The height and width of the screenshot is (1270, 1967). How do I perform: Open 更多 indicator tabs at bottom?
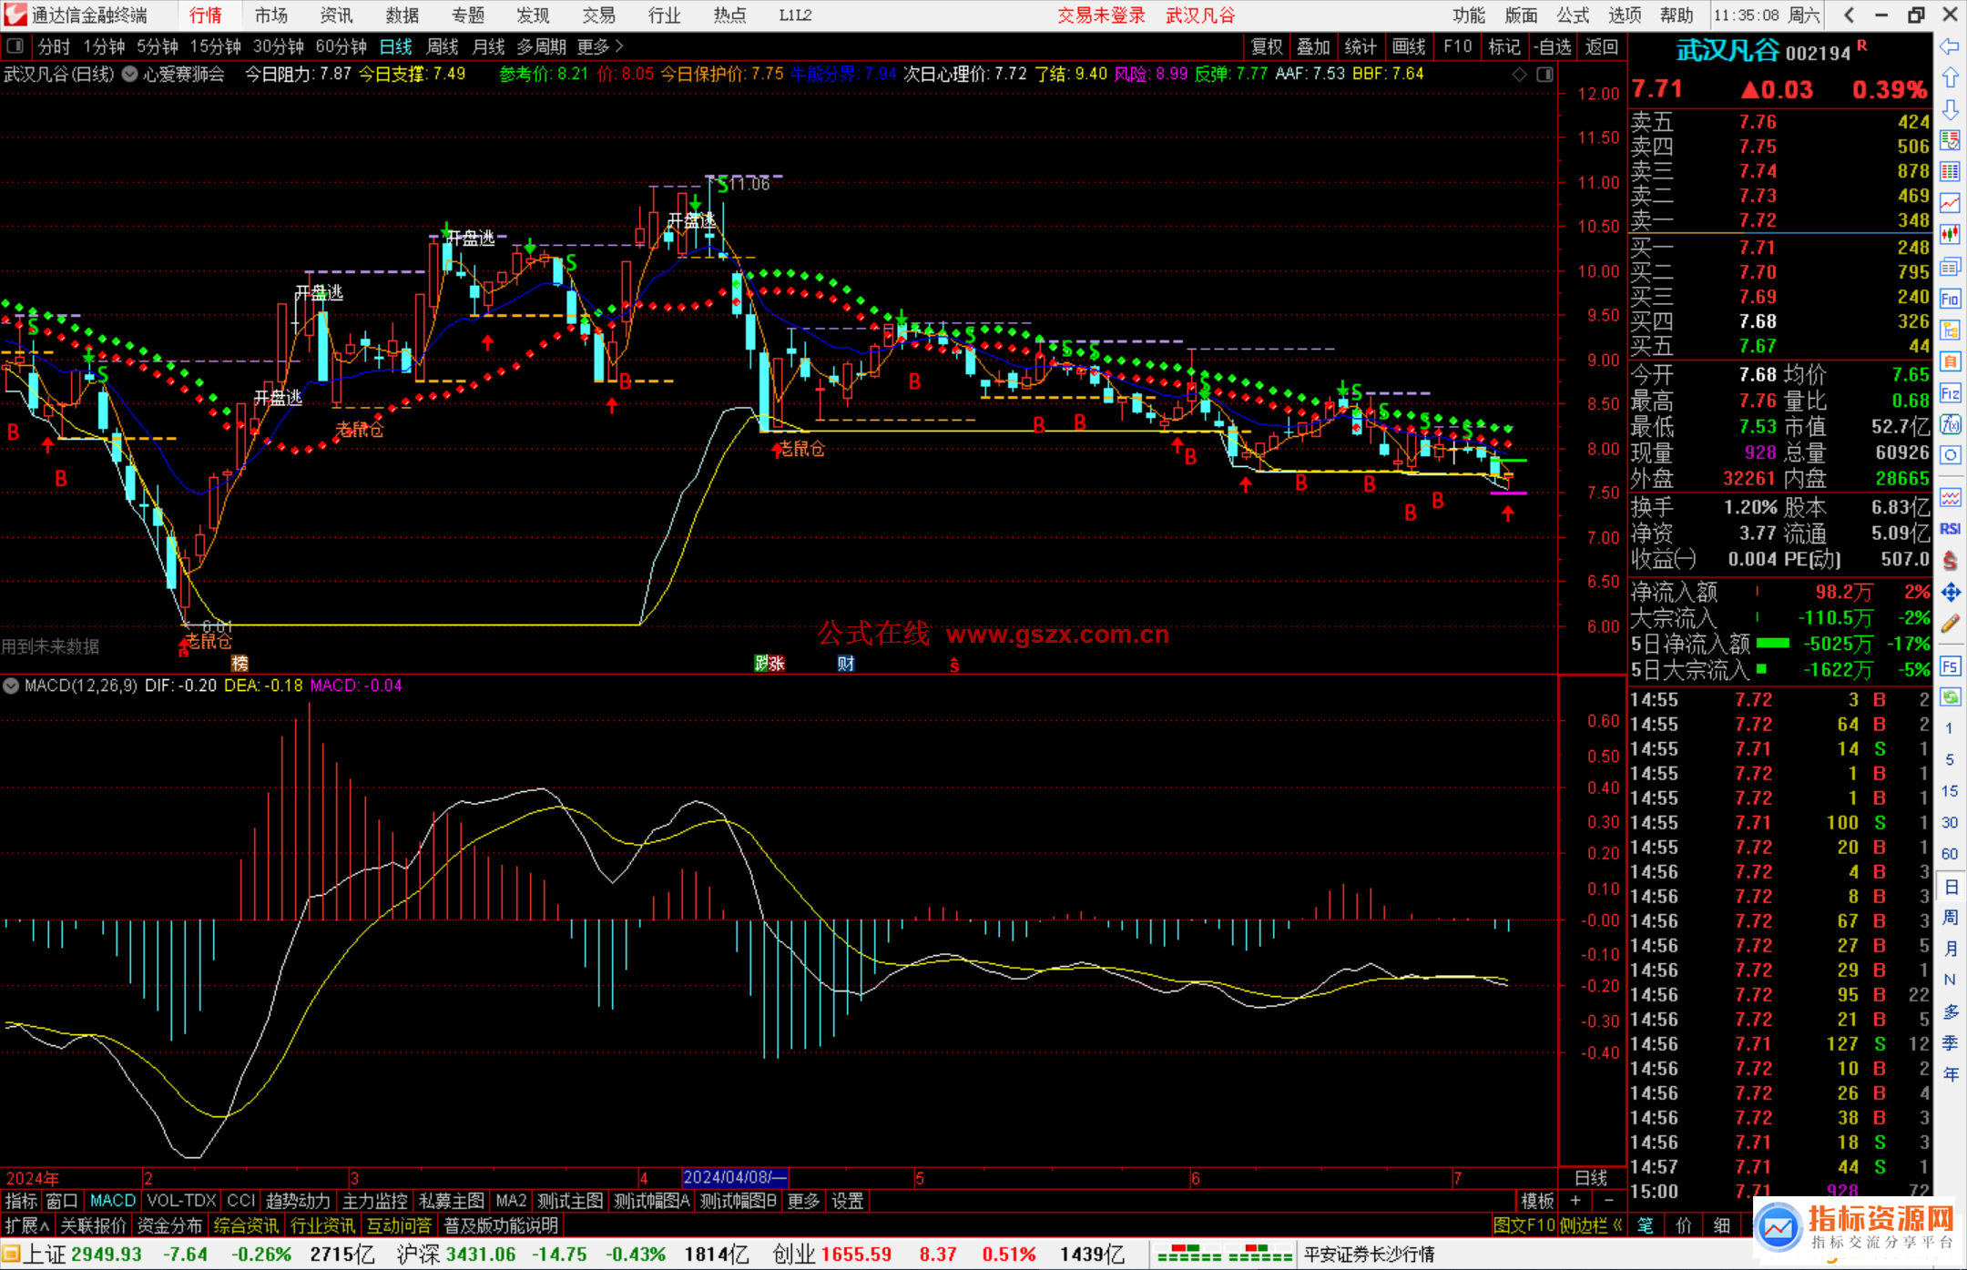point(803,1201)
